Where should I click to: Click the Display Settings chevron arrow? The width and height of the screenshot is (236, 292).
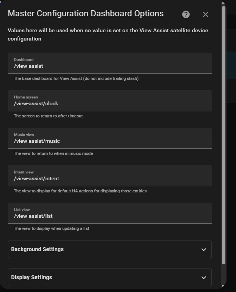(204, 278)
